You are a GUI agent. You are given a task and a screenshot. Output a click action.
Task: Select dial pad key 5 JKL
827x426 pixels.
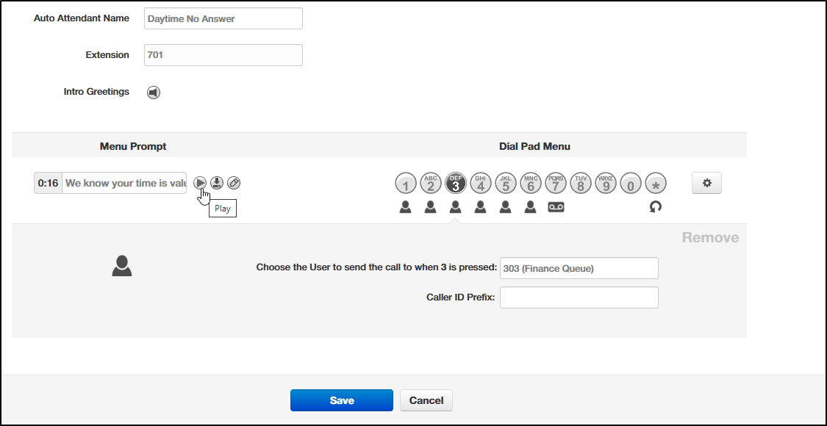point(506,183)
